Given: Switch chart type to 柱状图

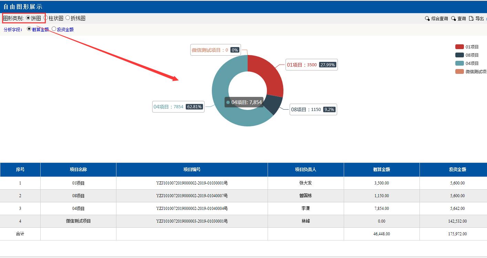Looking at the screenshot, I should point(46,18).
